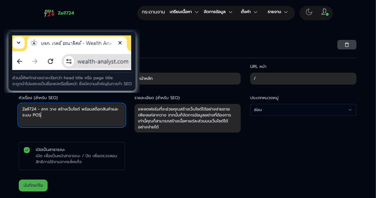This screenshot has width=376, height=198.
Task: Click the site settings icon beside wealth-analyst.com
Action: point(69,62)
